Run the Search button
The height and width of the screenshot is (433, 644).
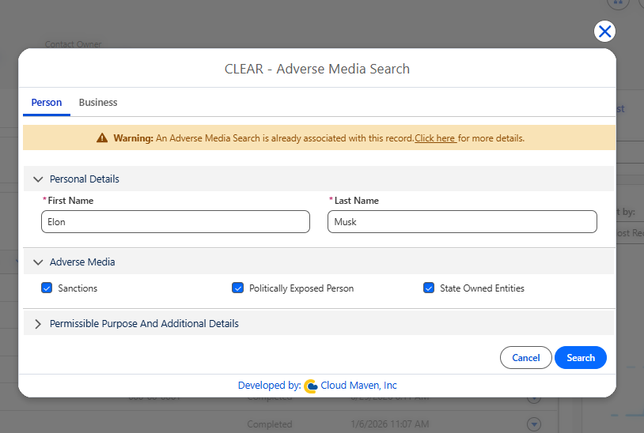click(x=581, y=358)
